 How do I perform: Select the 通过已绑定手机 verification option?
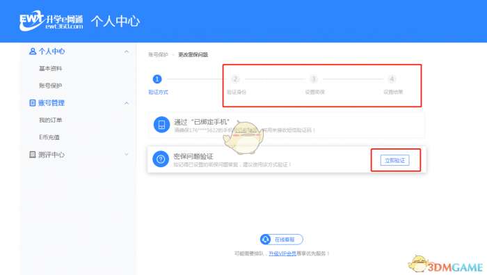pyautogui.click(x=286, y=125)
